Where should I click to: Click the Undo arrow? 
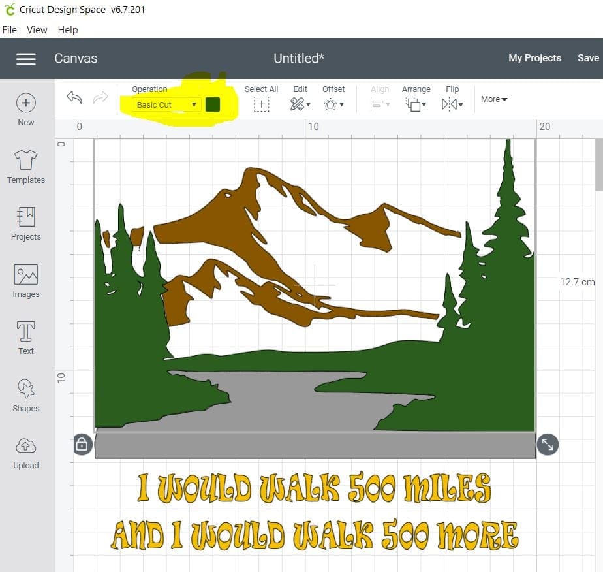[x=74, y=97]
